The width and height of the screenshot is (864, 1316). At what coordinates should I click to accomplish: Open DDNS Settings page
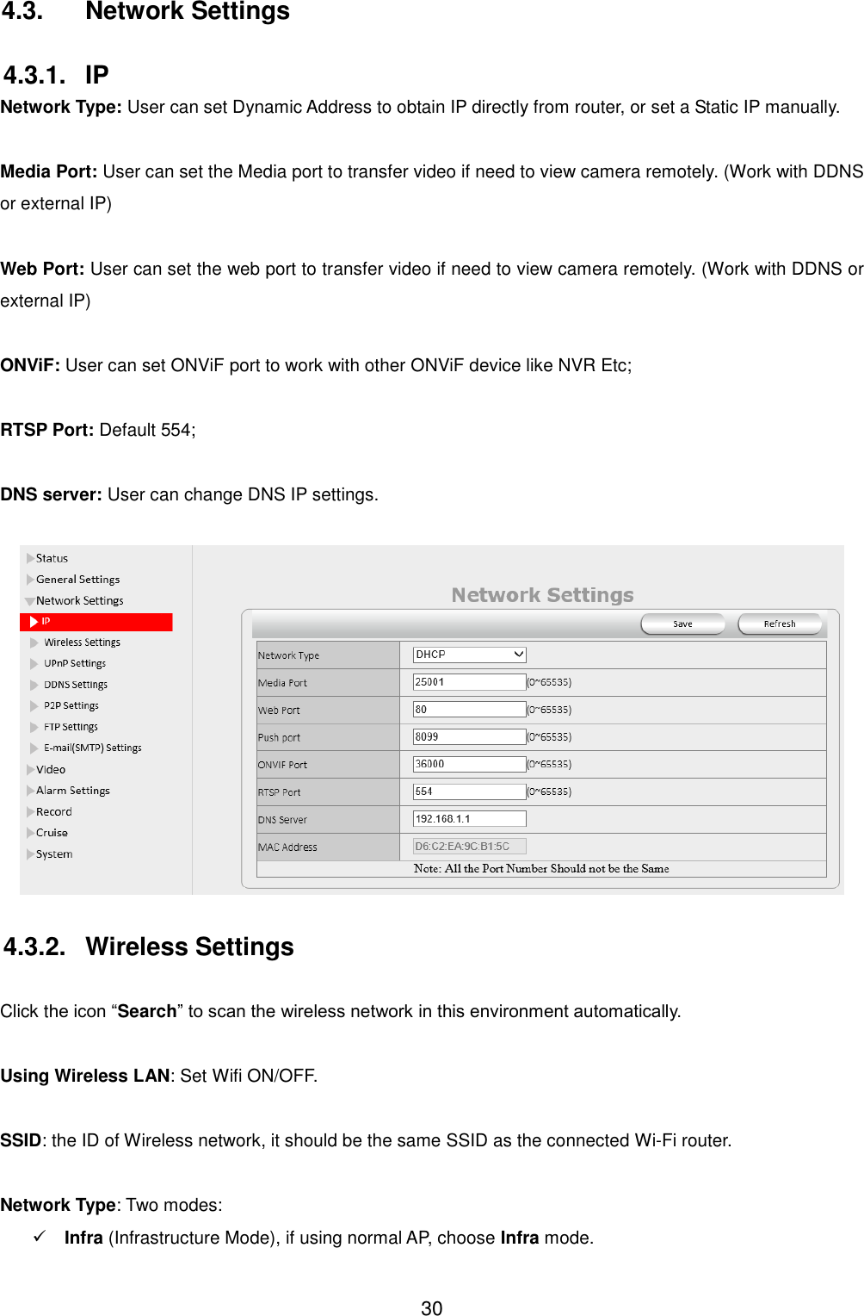(x=75, y=684)
